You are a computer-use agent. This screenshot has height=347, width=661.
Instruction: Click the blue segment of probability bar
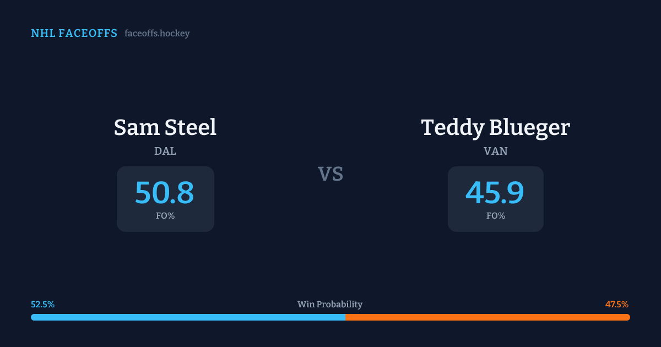point(187,317)
